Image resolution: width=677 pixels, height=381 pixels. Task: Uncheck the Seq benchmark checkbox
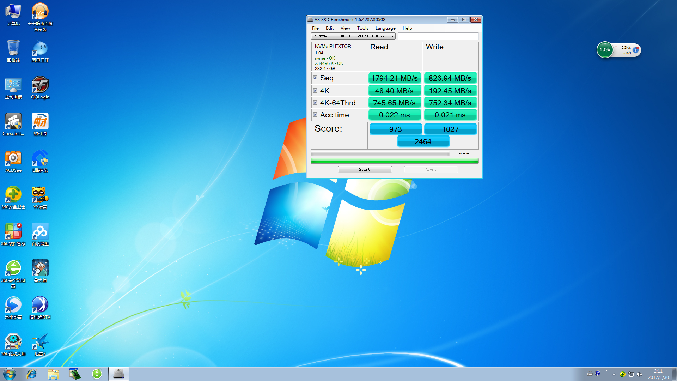coord(315,78)
